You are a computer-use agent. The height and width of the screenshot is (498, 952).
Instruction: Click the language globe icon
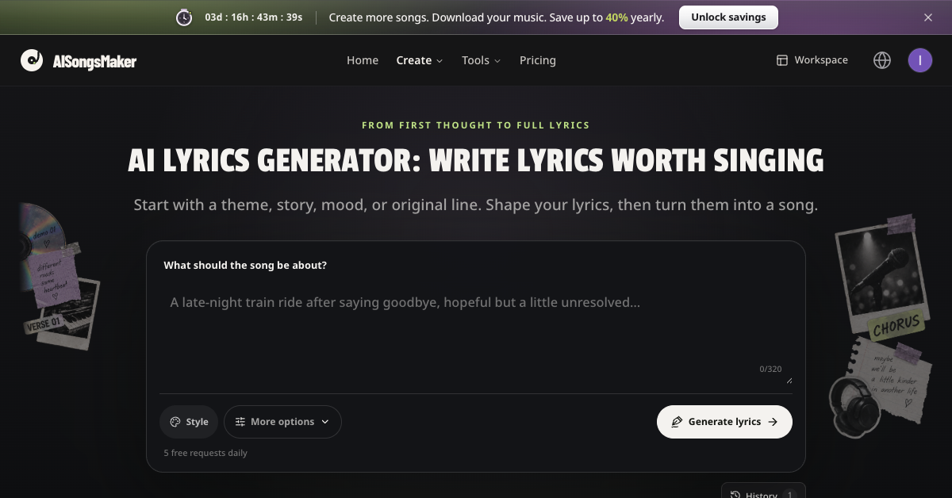coord(882,60)
